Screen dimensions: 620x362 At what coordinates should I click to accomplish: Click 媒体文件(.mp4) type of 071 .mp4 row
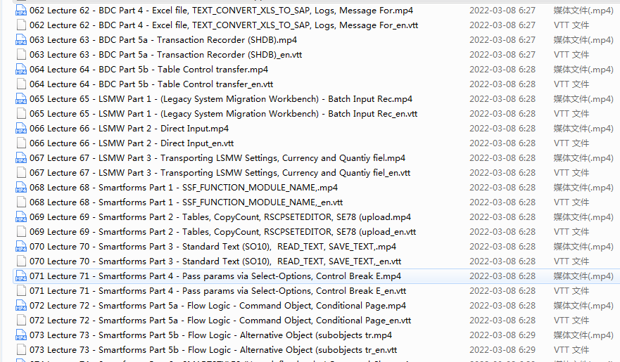(x=583, y=276)
